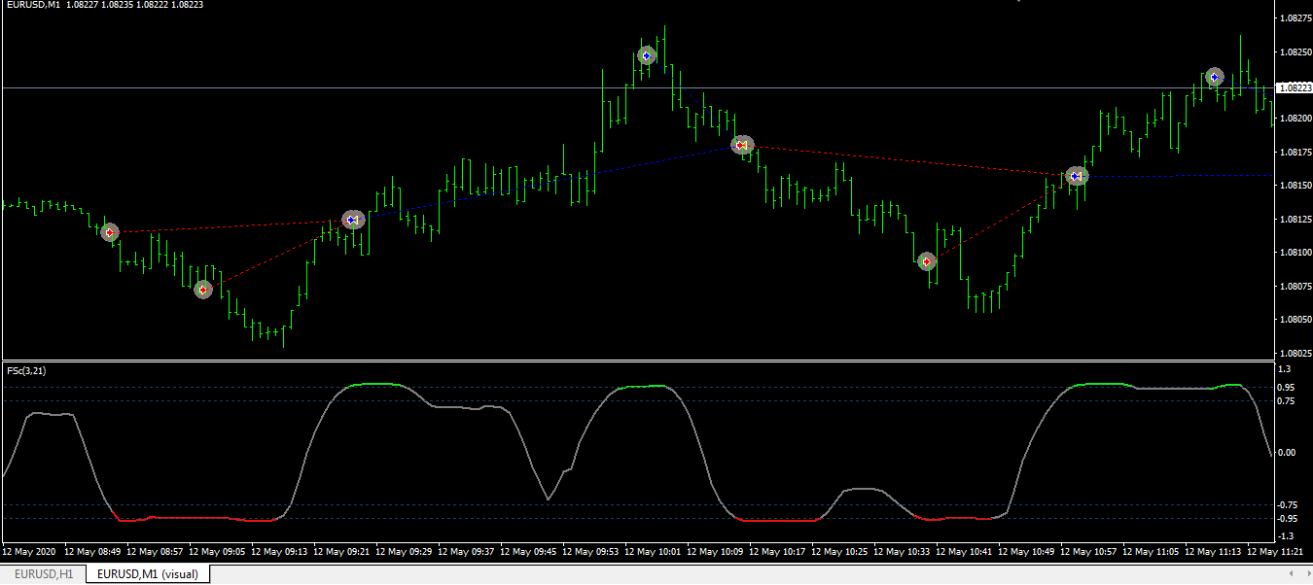Click the 1.08050 price scale label
This screenshot has height=585, width=1313.
tap(1295, 320)
